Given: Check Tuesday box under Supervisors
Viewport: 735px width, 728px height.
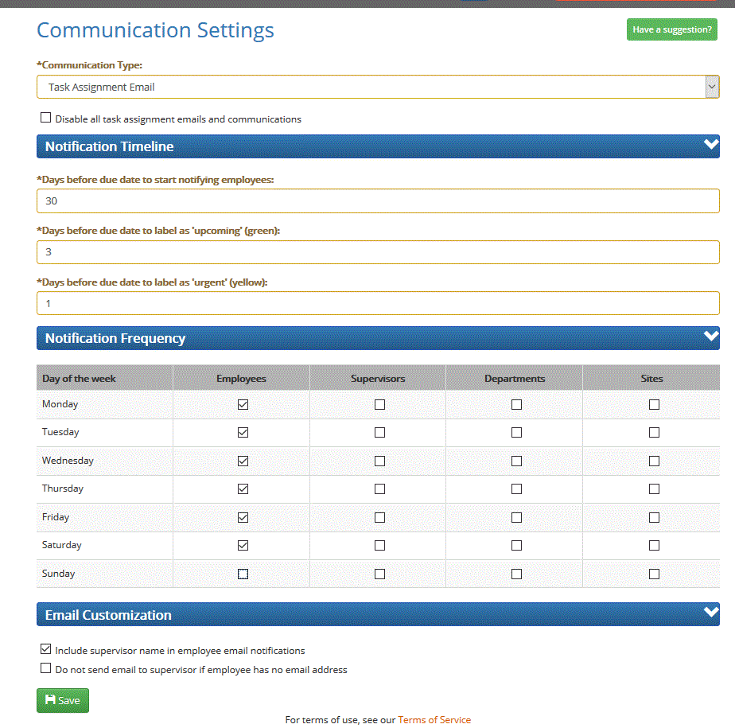Looking at the screenshot, I should [x=379, y=433].
